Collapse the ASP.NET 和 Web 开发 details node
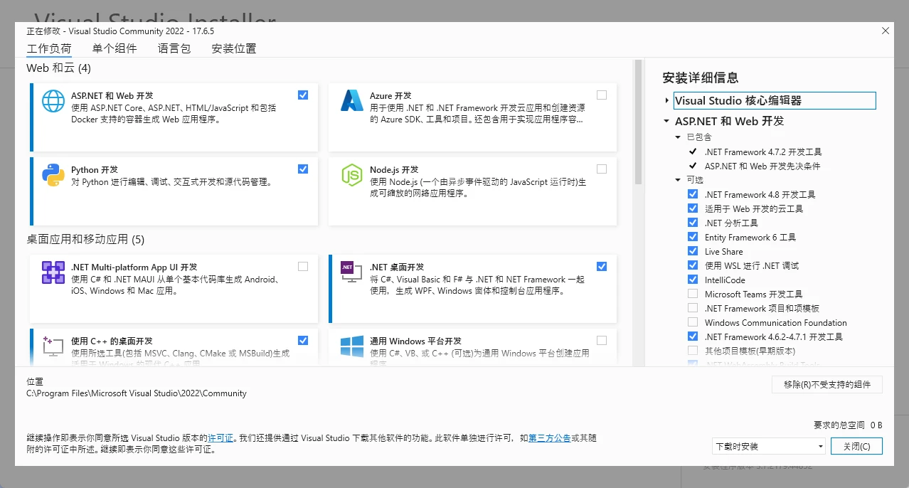Image resolution: width=909 pixels, height=488 pixels. point(666,122)
